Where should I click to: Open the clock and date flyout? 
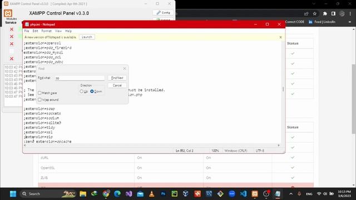click(344, 194)
